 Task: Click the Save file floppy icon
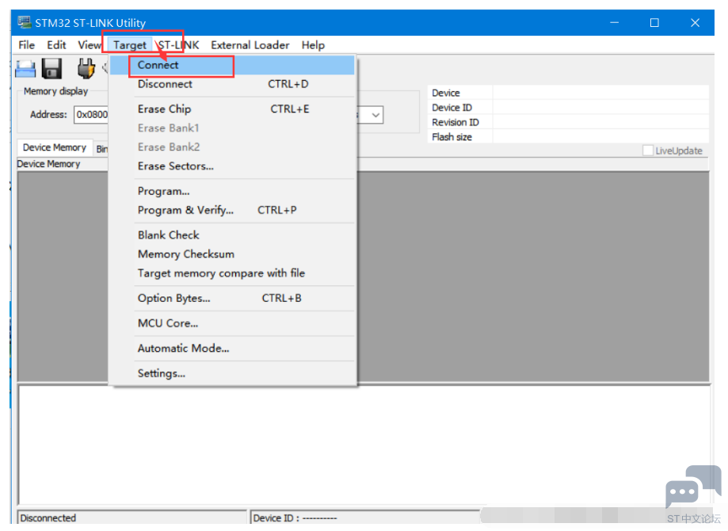pyautogui.click(x=51, y=69)
